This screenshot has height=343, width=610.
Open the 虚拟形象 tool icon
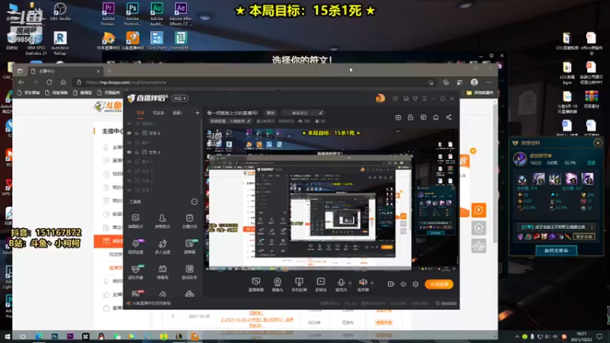click(136, 271)
